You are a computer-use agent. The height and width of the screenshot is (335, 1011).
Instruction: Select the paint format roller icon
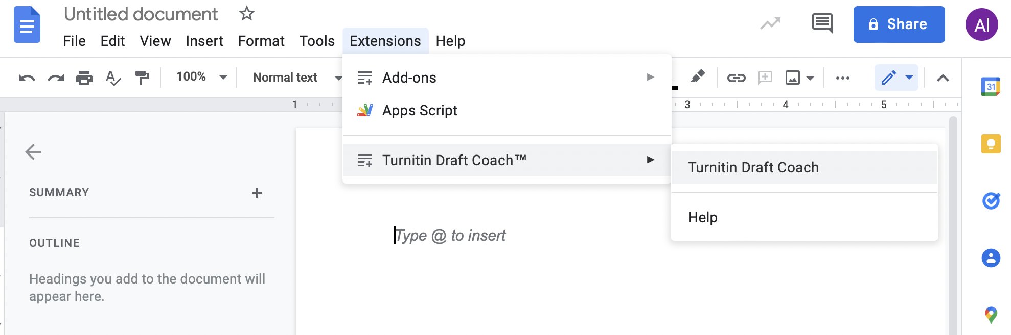pyautogui.click(x=142, y=78)
